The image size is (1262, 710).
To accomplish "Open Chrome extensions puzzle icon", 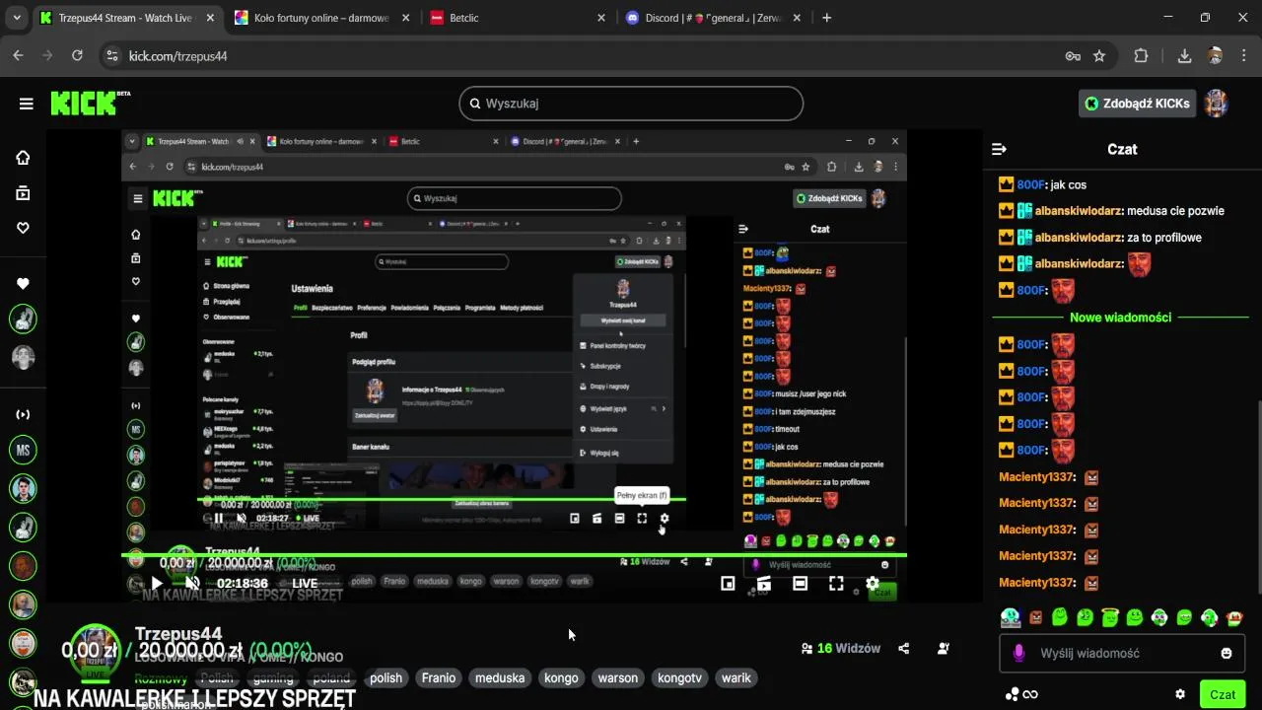I will 1141,56.
